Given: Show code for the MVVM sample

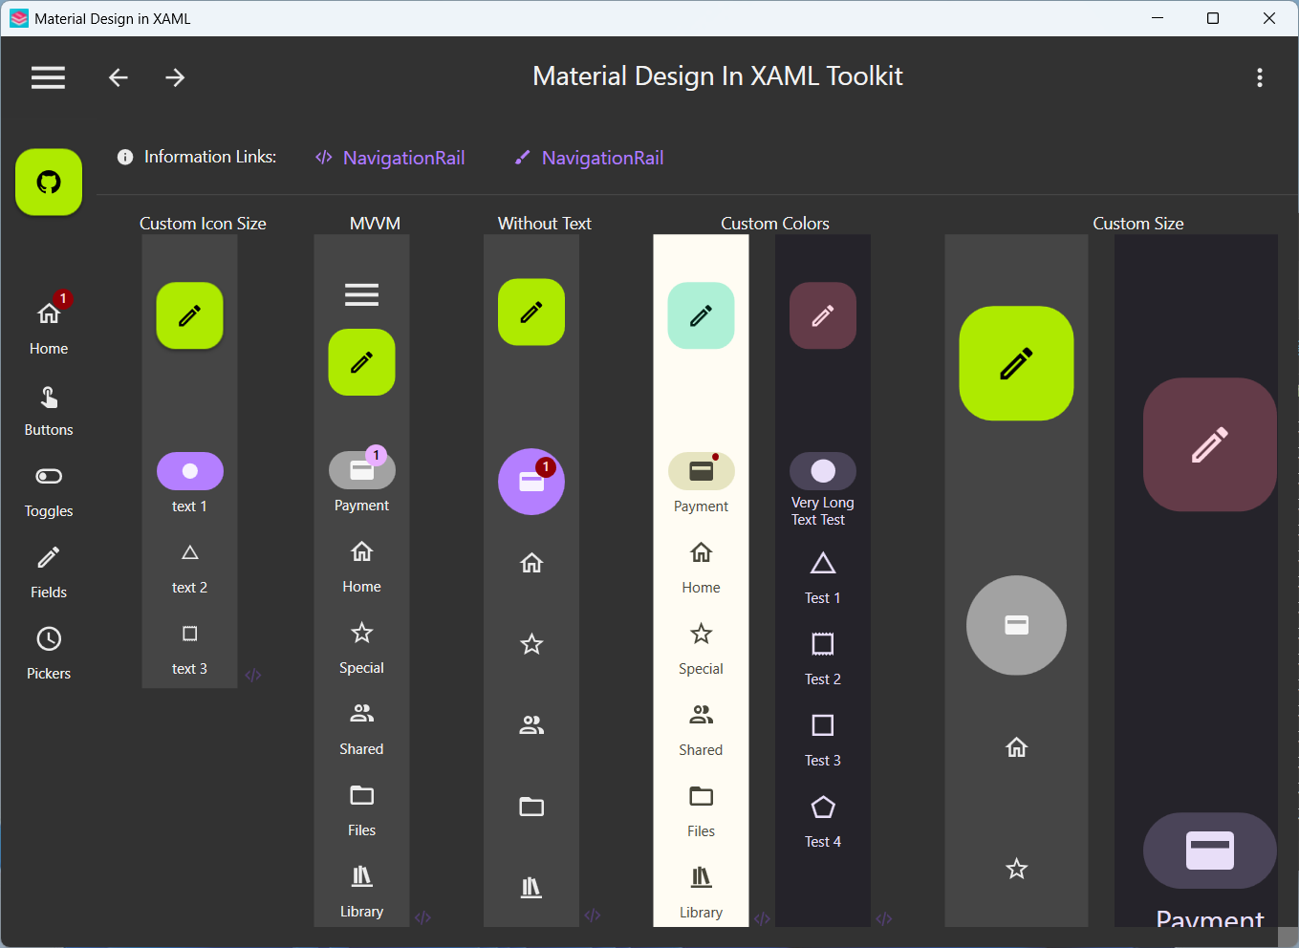Looking at the screenshot, I should tap(423, 917).
